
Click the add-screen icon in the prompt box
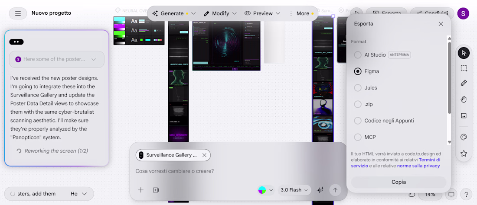coord(156,190)
